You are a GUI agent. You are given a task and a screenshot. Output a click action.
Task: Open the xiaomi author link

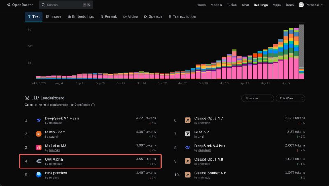point(53,137)
